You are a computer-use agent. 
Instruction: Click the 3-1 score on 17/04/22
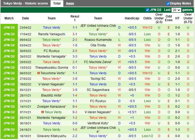point(75,34)
